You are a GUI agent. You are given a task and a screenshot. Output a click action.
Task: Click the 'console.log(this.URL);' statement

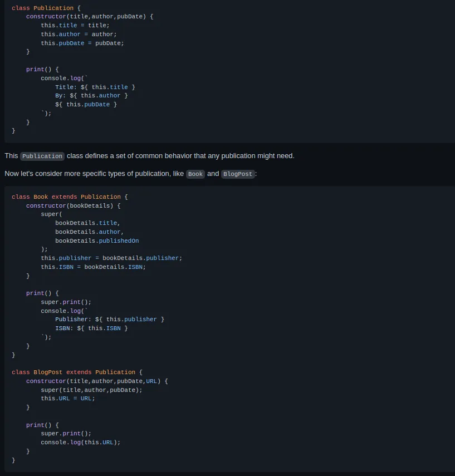pos(80,442)
